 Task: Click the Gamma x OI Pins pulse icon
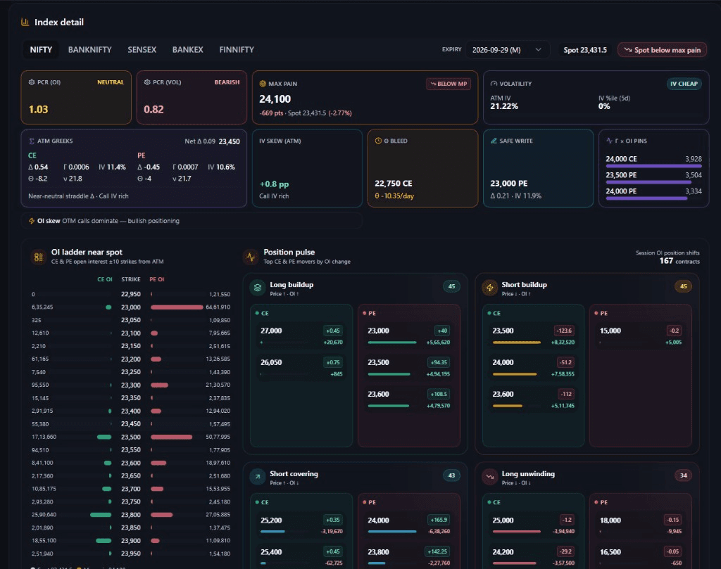coord(609,141)
